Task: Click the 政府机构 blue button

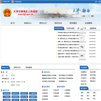Action: (6, 93)
